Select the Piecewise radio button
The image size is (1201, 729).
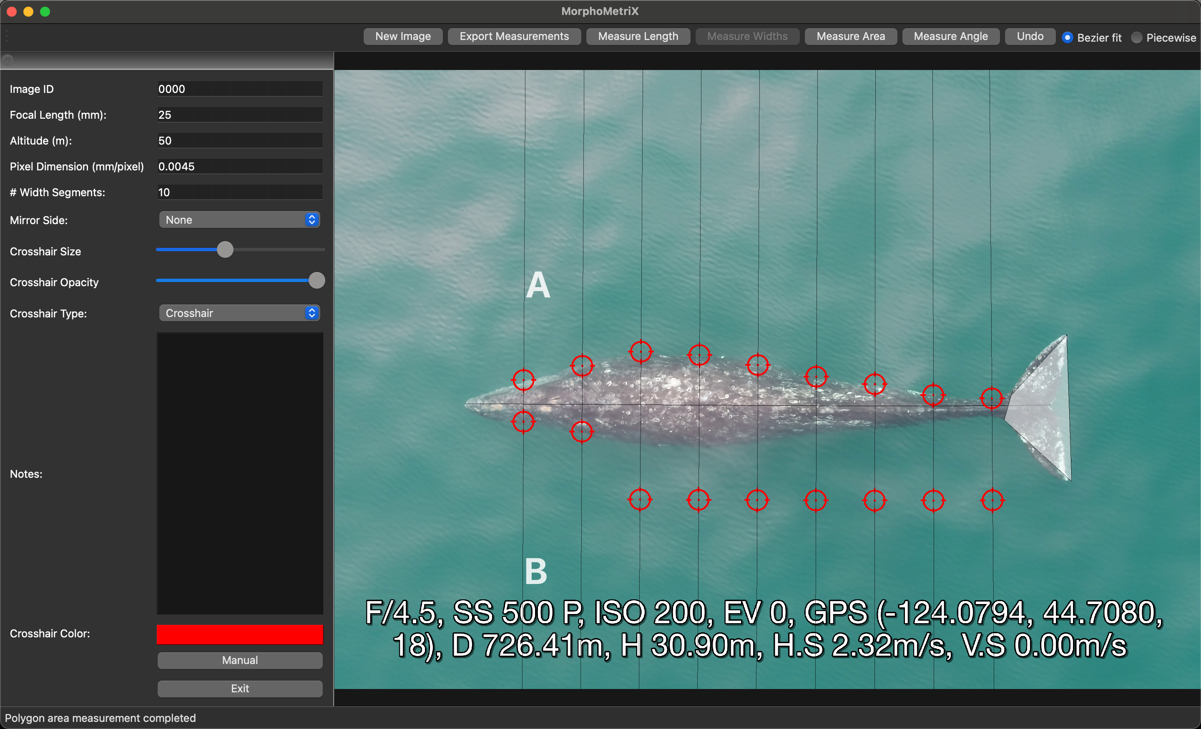click(1136, 37)
